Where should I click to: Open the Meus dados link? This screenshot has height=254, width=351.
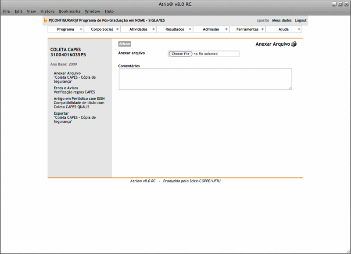tap(282, 21)
